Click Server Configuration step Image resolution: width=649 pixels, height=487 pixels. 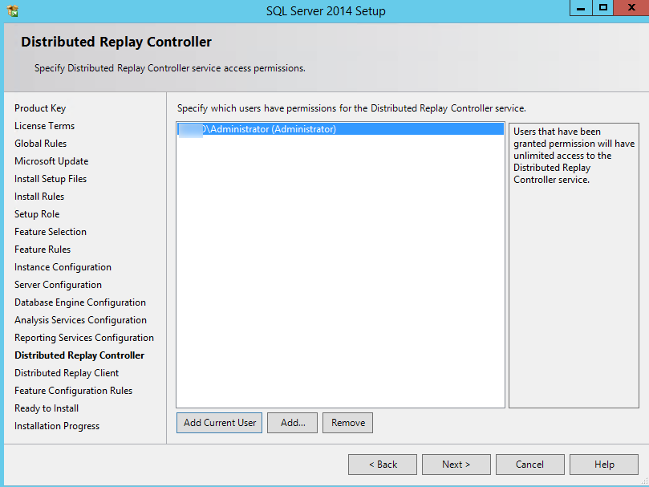pyautogui.click(x=58, y=285)
